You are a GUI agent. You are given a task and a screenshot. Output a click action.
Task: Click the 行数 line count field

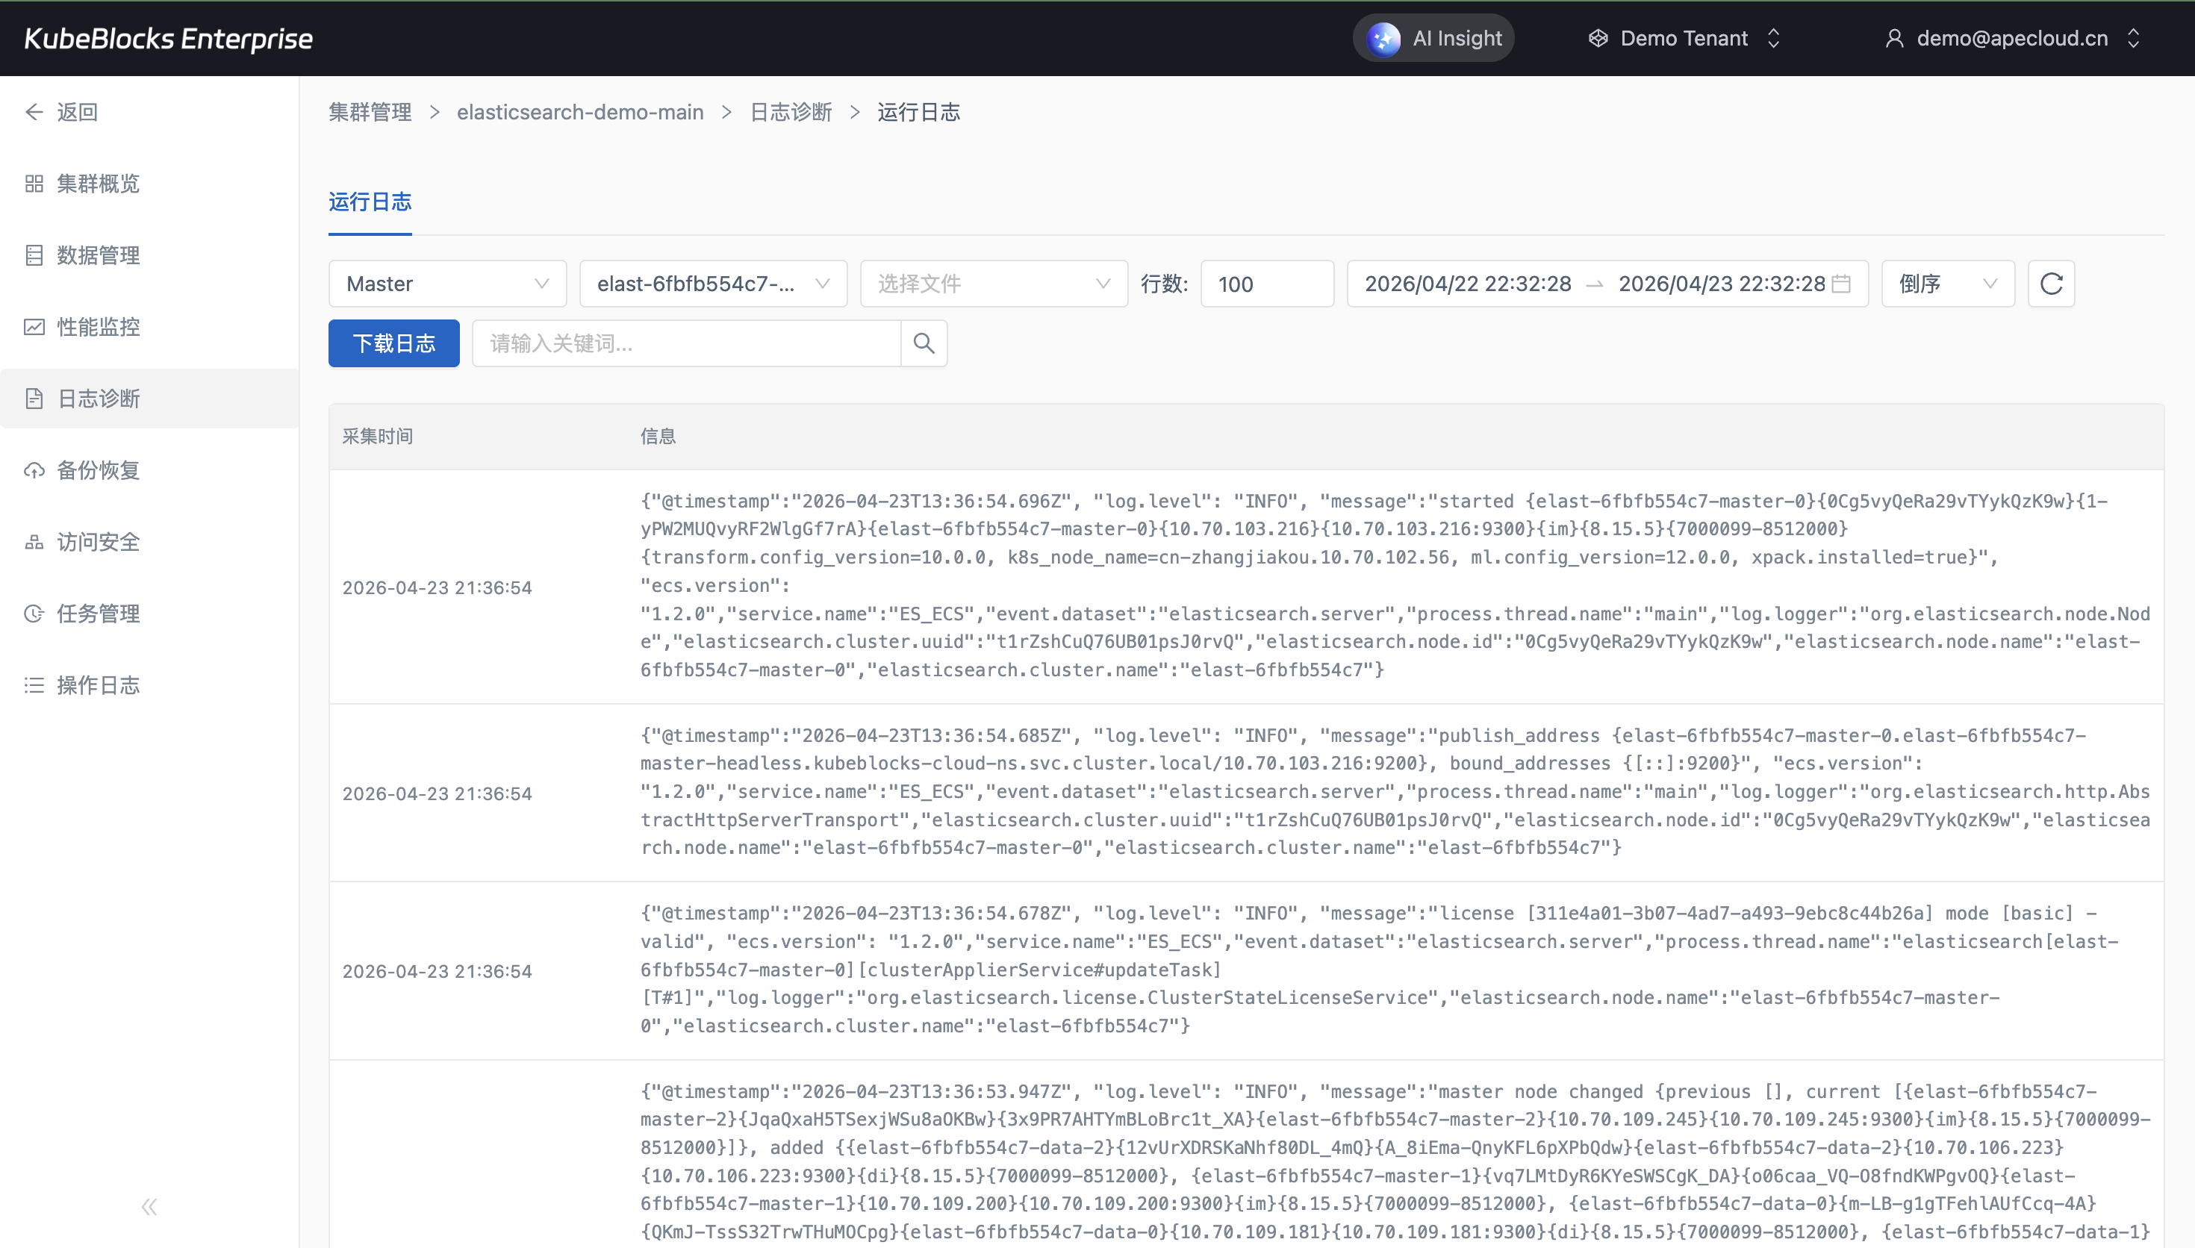click(x=1266, y=284)
